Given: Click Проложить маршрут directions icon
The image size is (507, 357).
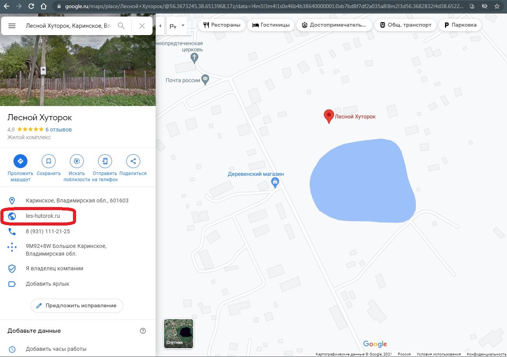Looking at the screenshot, I should [x=20, y=161].
